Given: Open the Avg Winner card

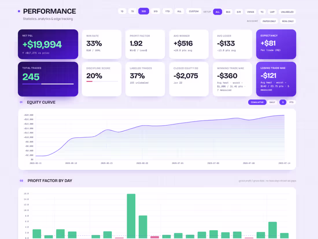Looking at the screenshot, I should 189,44.
